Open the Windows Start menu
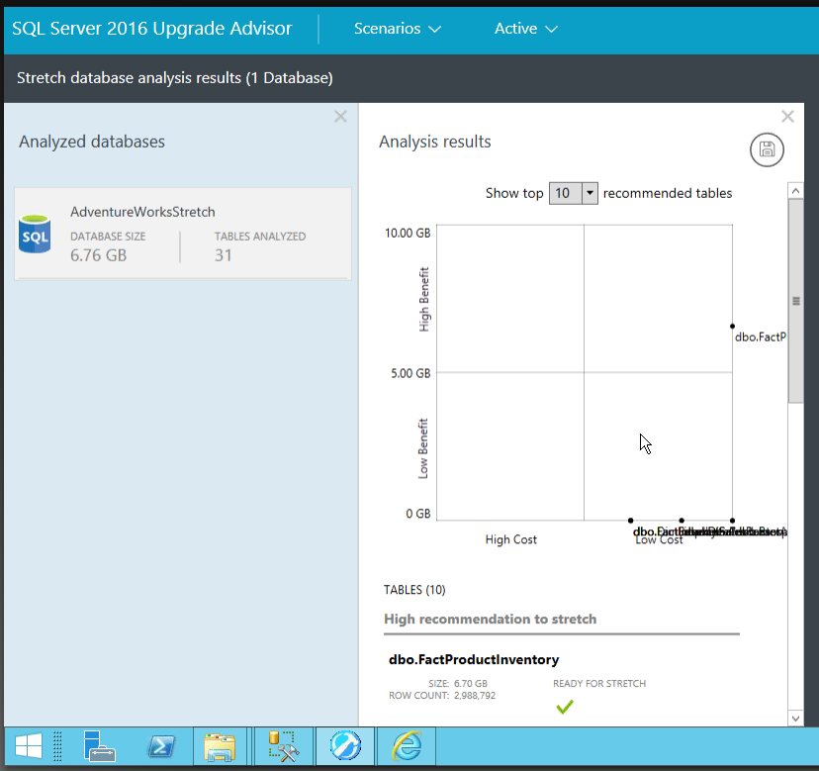The width and height of the screenshot is (819, 771). click(28, 746)
